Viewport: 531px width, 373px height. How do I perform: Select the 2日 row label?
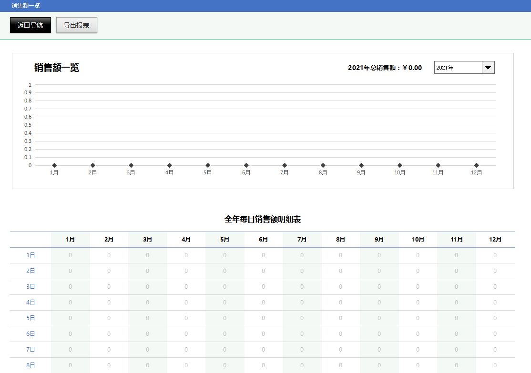click(31, 271)
